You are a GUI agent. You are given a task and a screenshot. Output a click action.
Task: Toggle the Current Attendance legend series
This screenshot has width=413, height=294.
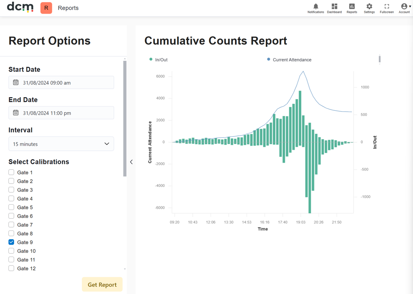click(x=289, y=60)
